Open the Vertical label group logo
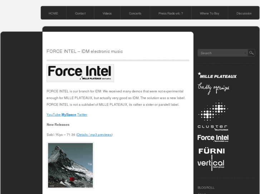Screen dimensions: 260x194 211,163
